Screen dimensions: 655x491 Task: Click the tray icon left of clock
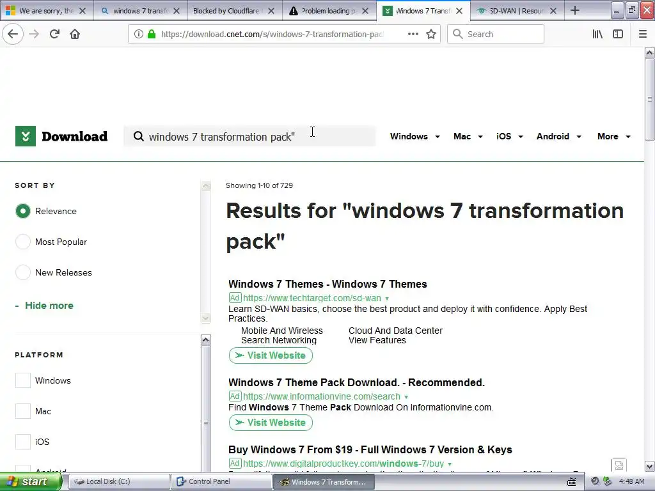tap(608, 481)
